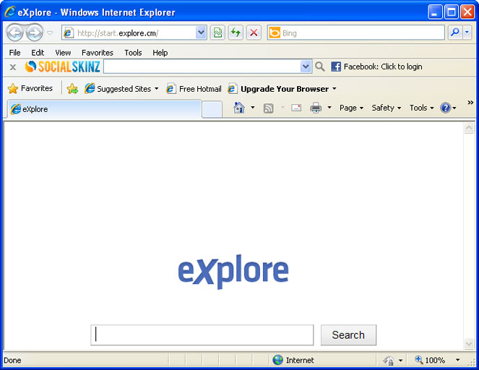Viewport: 479px width, 370px height.
Task: Click Add to Favorites Bar star icon
Action: (72, 89)
